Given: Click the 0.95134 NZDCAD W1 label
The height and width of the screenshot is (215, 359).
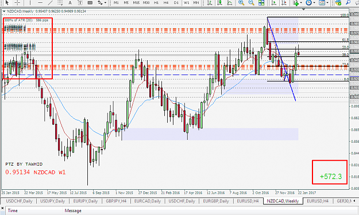Looking at the screenshot, I should 36,172.
